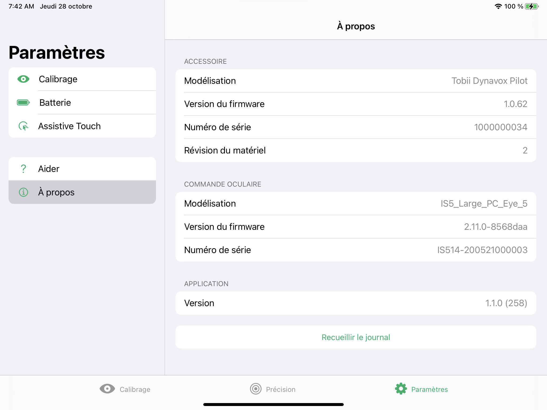
Task: Click the green battery icon in sidebar
Action: (x=24, y=102)
